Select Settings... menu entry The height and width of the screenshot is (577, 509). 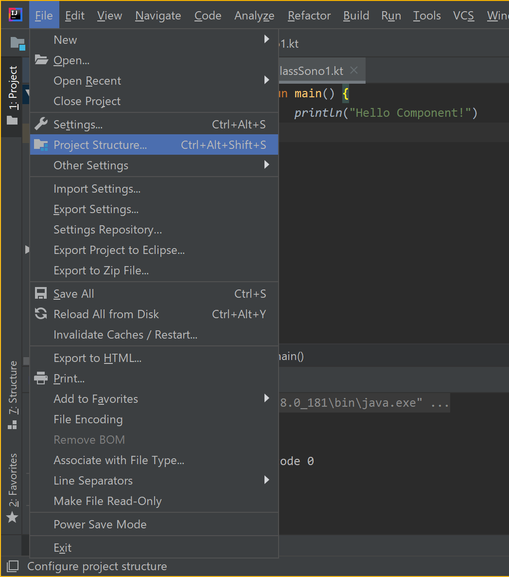pyautogui.click(x=154, y=125)
